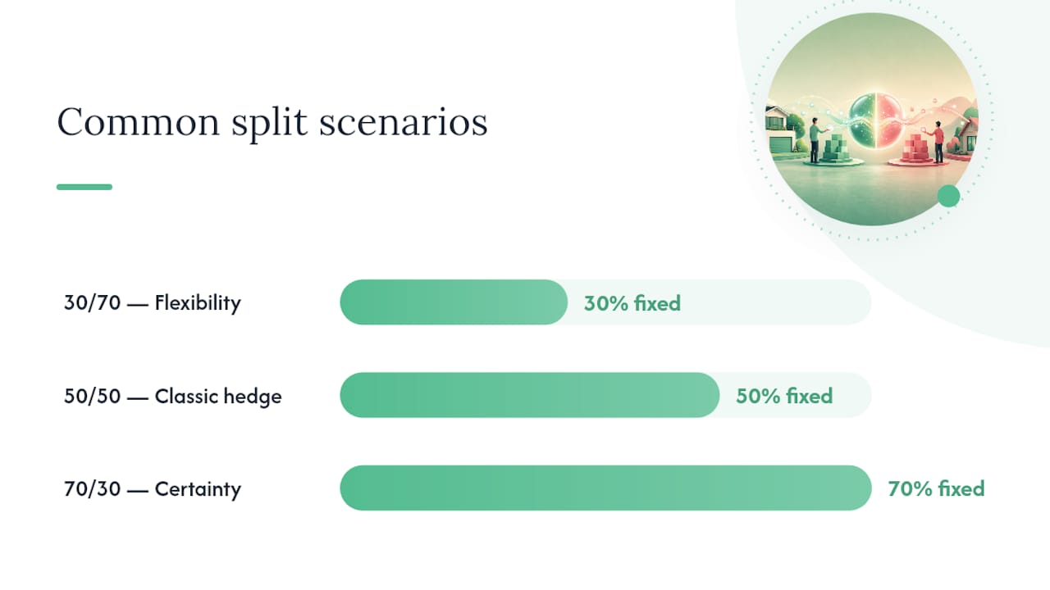Screen dimensions: 1050x590
Task: Click the green underline accent below the title
Action: point(84,187)
